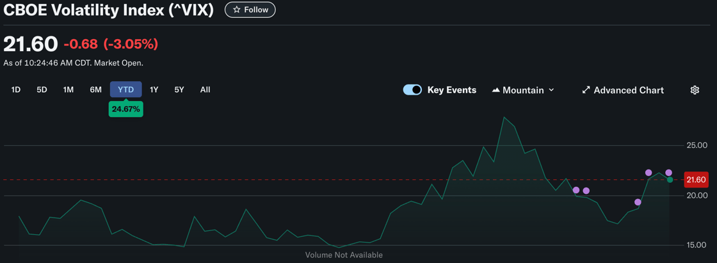Image resolution: width=717 pixels, height=263 pixels.
Task: Select the 1M time range
Action: pos(68,90)
